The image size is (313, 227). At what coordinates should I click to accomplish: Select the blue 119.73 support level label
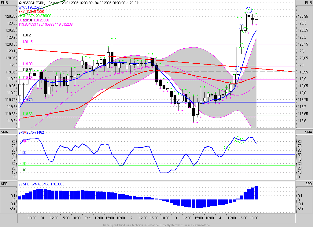coord(27,100)
